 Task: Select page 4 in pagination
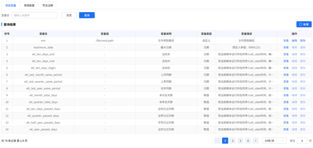click(x=248, y=141)
